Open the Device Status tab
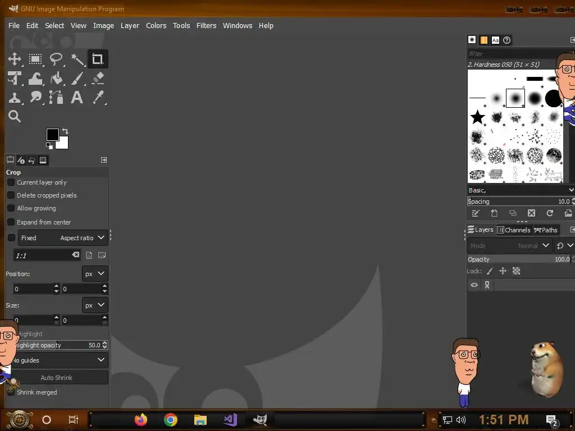 point(21,160)
